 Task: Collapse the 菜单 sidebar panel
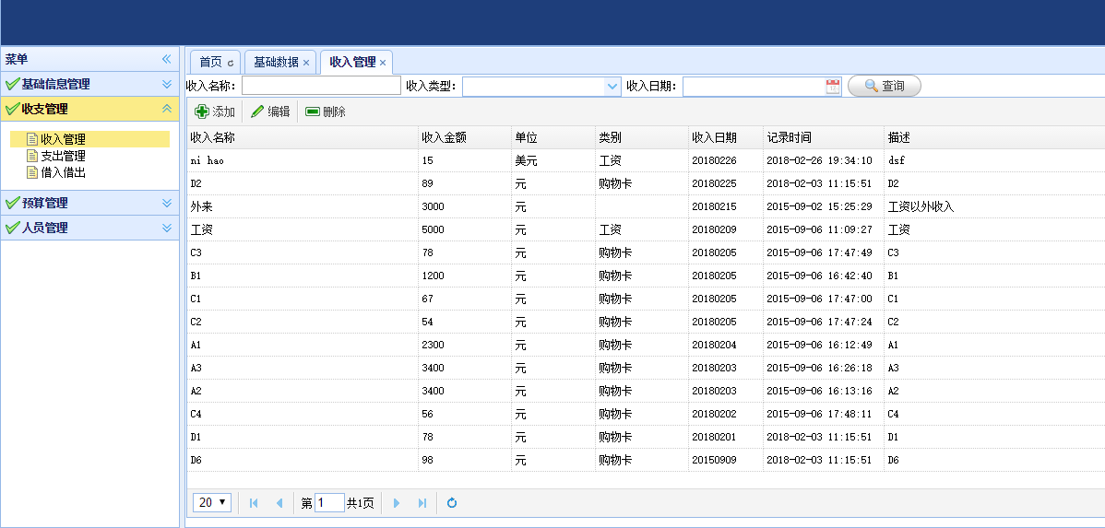[x=167, y=59]
